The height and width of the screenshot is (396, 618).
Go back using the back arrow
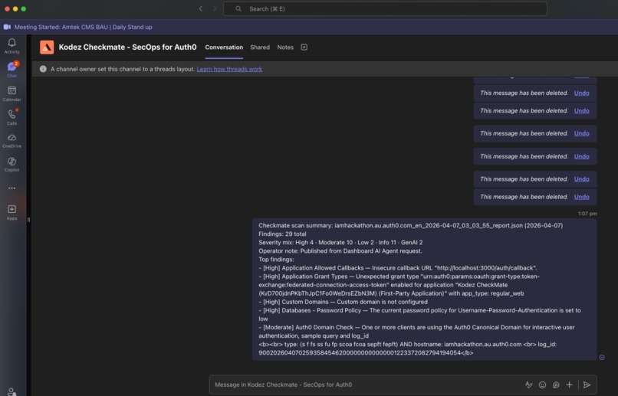click(x=201, y=8)
